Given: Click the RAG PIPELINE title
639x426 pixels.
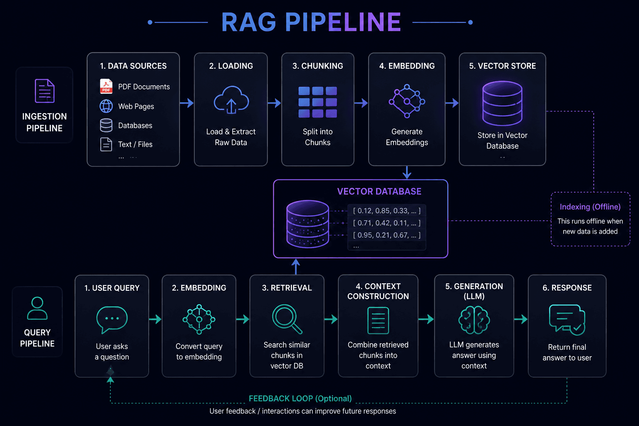Looking at the screenshot, I should pos(311,22).
